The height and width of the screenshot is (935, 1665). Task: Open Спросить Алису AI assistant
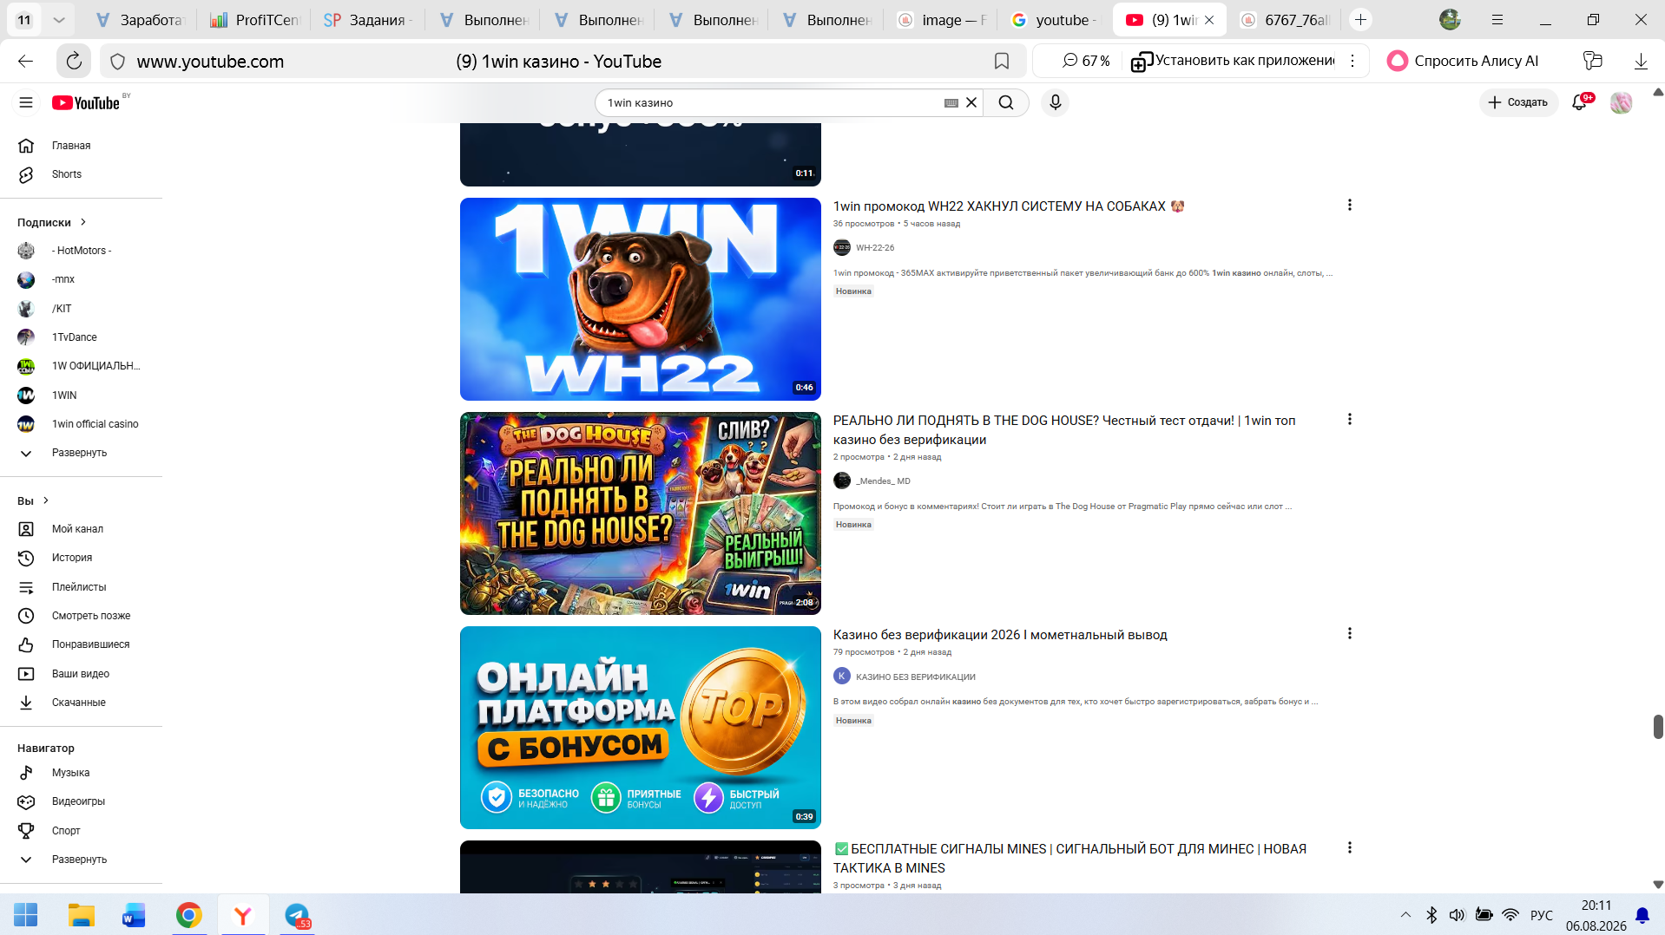pos(1463,61)
